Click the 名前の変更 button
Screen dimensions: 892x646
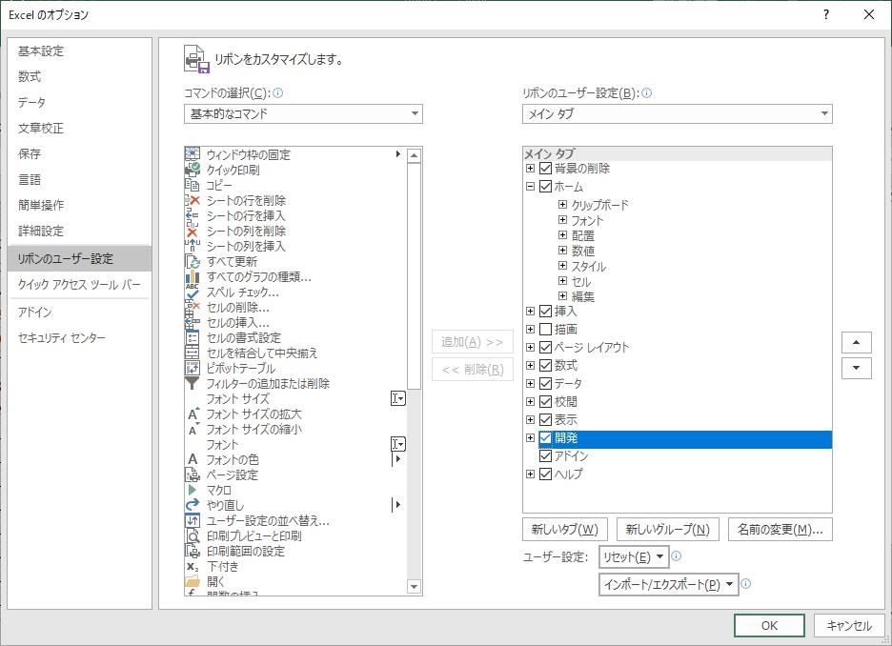[780, 529]
